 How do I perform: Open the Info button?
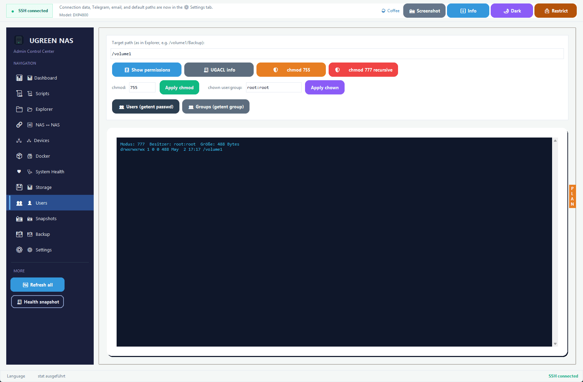[x=468, y=11]
